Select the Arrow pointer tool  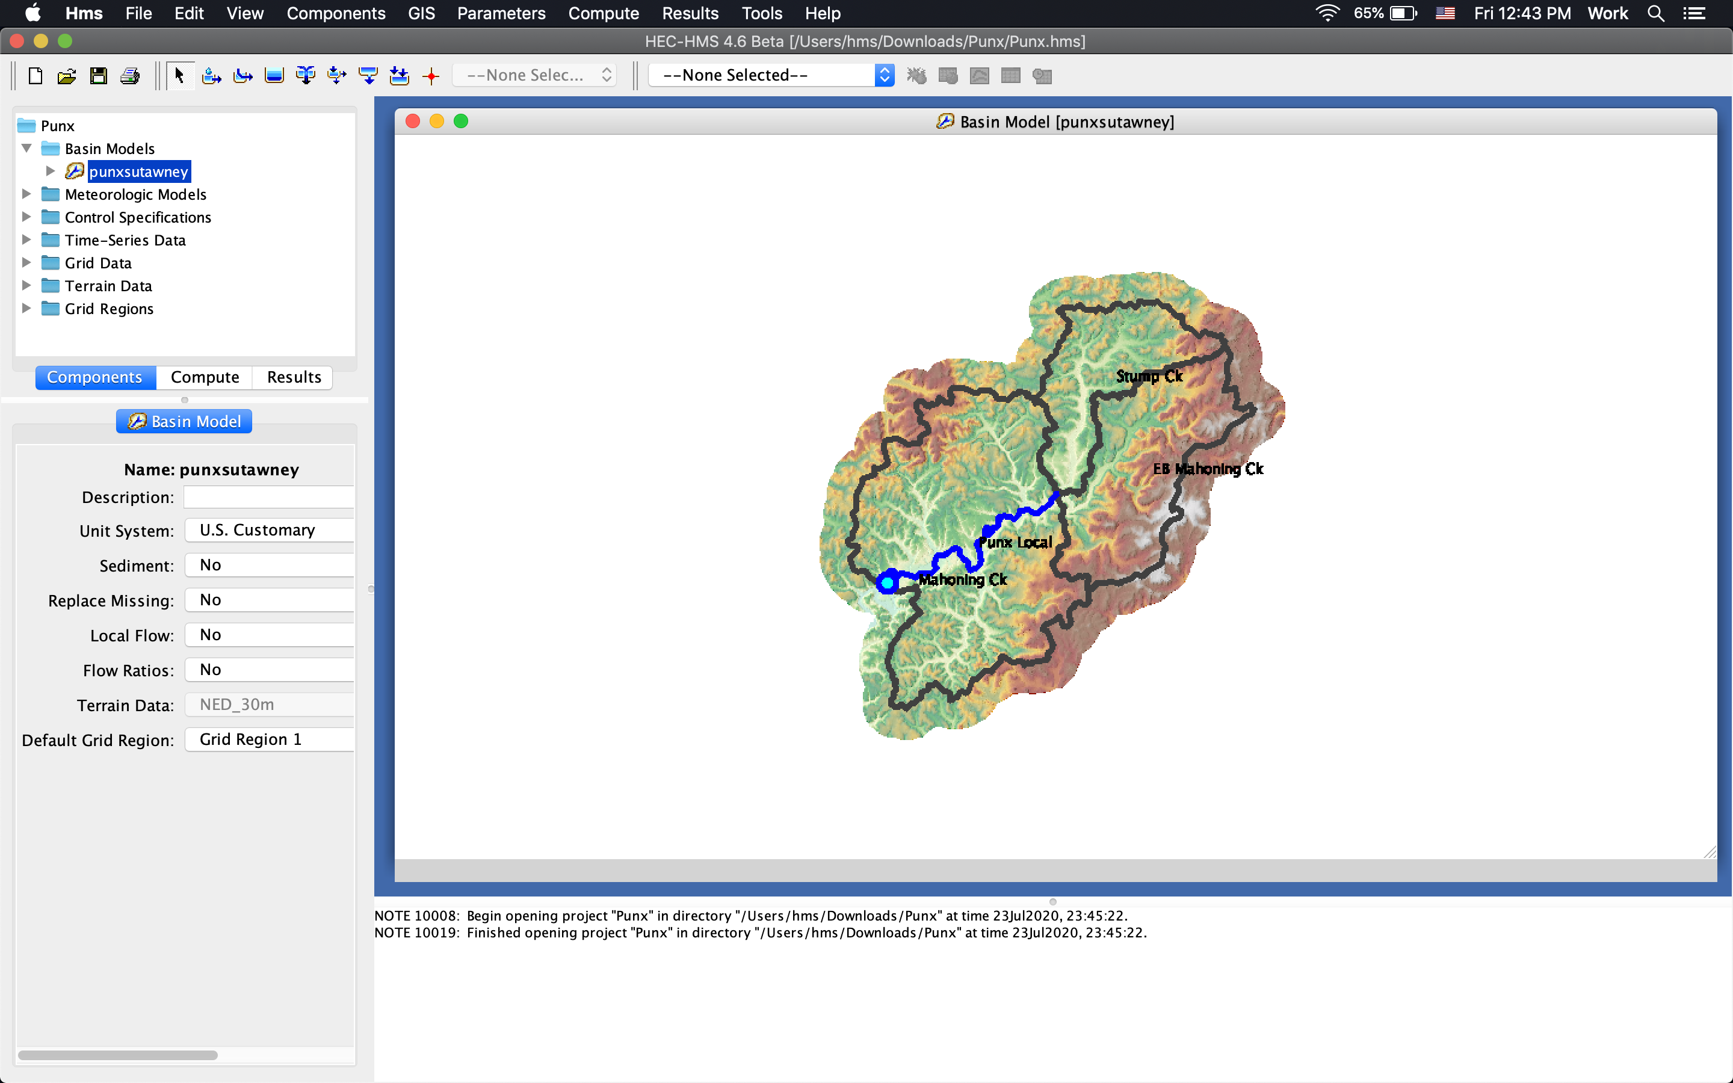pyautogui.click(x=179, y=75)
